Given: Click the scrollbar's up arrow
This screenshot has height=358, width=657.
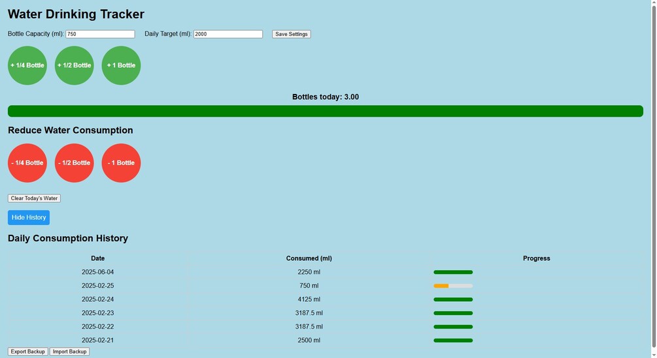Looking at the screenshot, I should (x=653, y=3).
